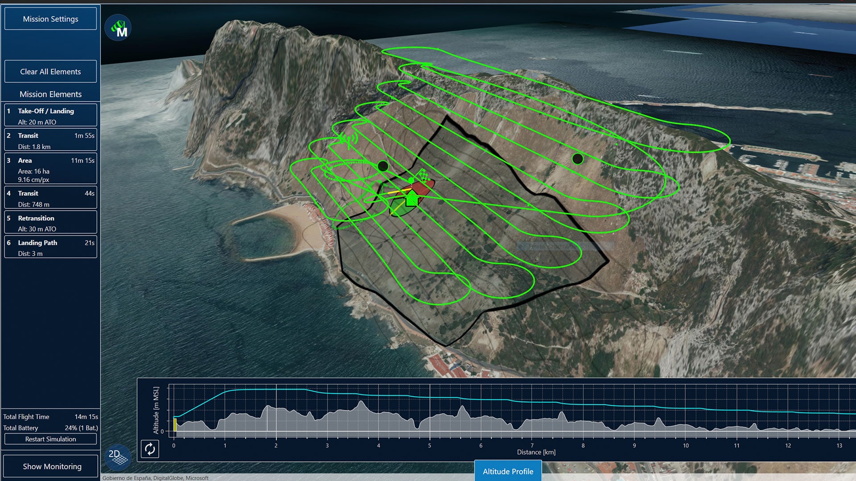Click yellow start marker in altitude profile
Viewport: 856px width, 481px height.
[175, 425]
